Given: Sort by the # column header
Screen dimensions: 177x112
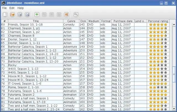Looking at the screenshot, I should 5,21.
